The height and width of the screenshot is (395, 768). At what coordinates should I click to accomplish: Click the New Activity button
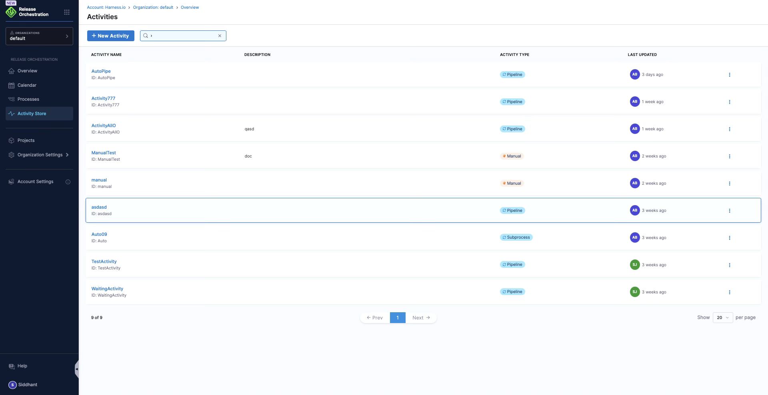pos(110,36)
